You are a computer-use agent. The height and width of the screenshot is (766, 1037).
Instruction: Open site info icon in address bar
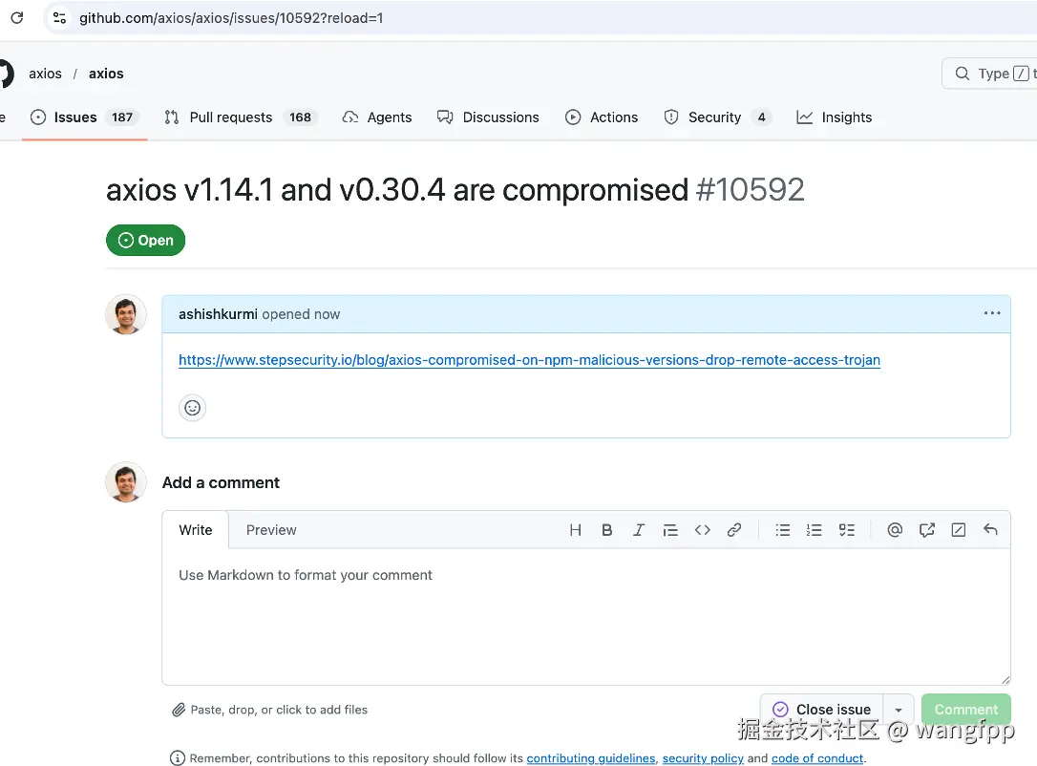coord(59,18)
